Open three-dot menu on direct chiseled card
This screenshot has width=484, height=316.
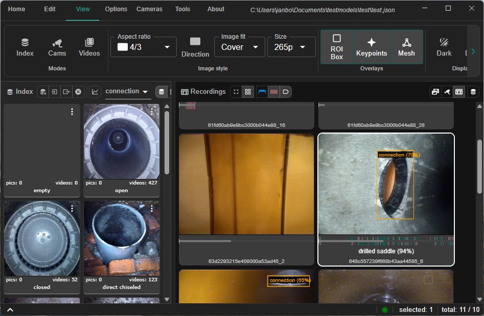(x=152, y=208)
